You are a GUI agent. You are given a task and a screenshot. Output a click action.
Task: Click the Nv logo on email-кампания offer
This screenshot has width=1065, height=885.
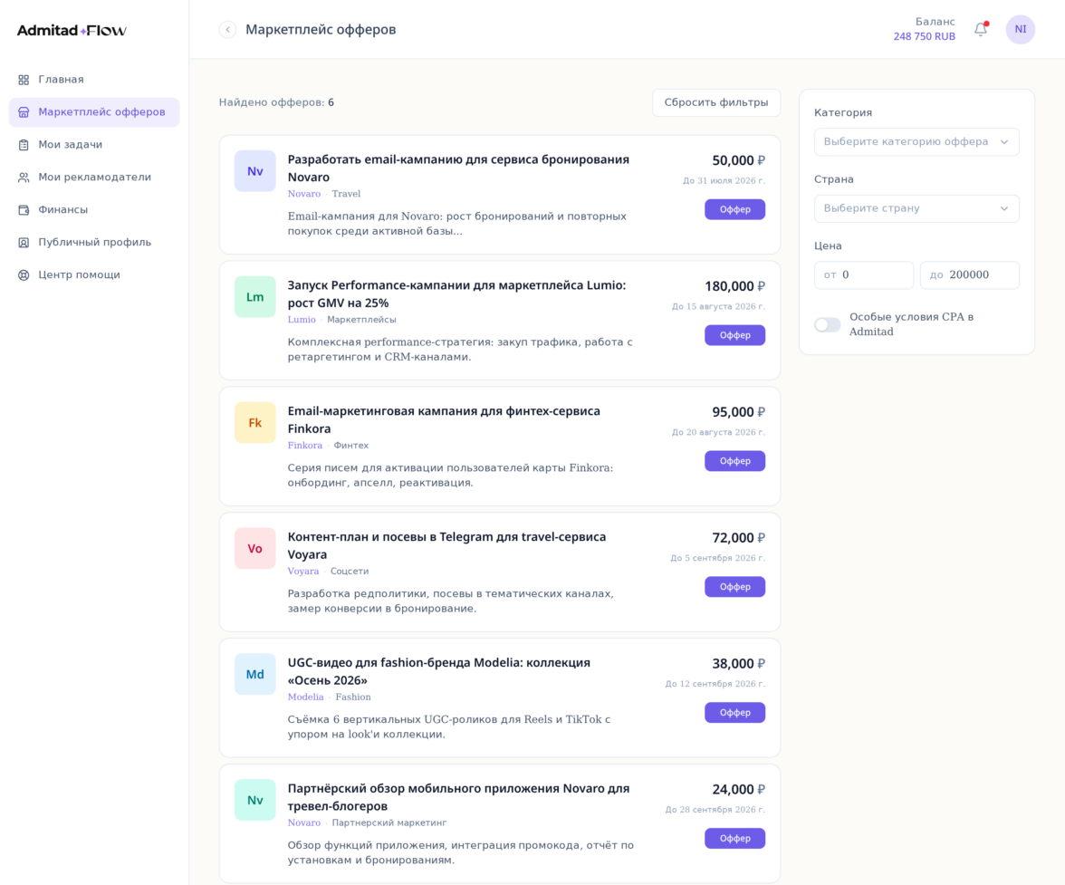coord(255,171)
